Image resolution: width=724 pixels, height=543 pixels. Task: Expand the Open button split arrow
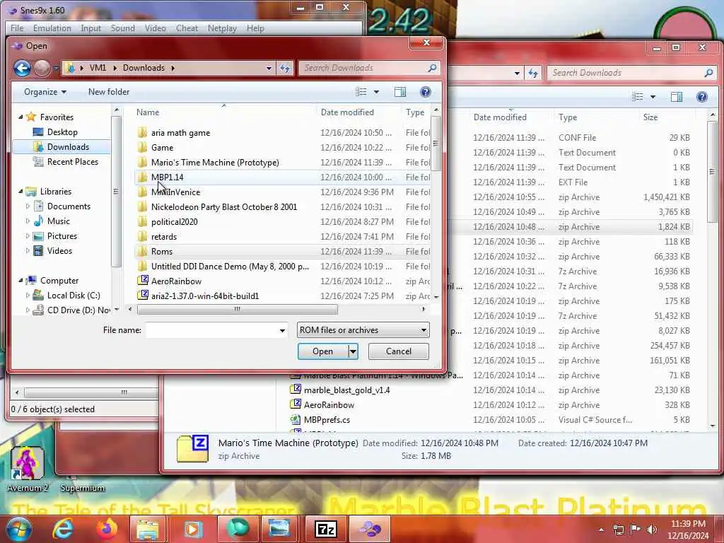tap(353, 351)
